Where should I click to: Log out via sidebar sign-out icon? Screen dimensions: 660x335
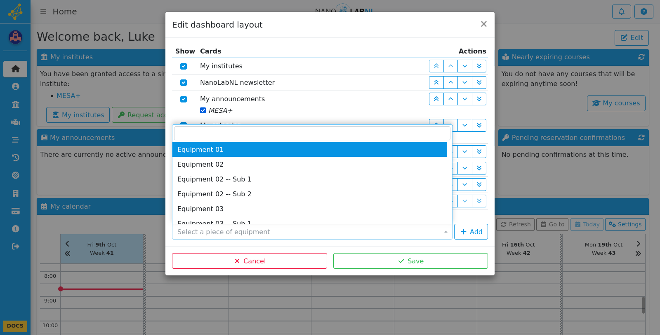(15, 247)
